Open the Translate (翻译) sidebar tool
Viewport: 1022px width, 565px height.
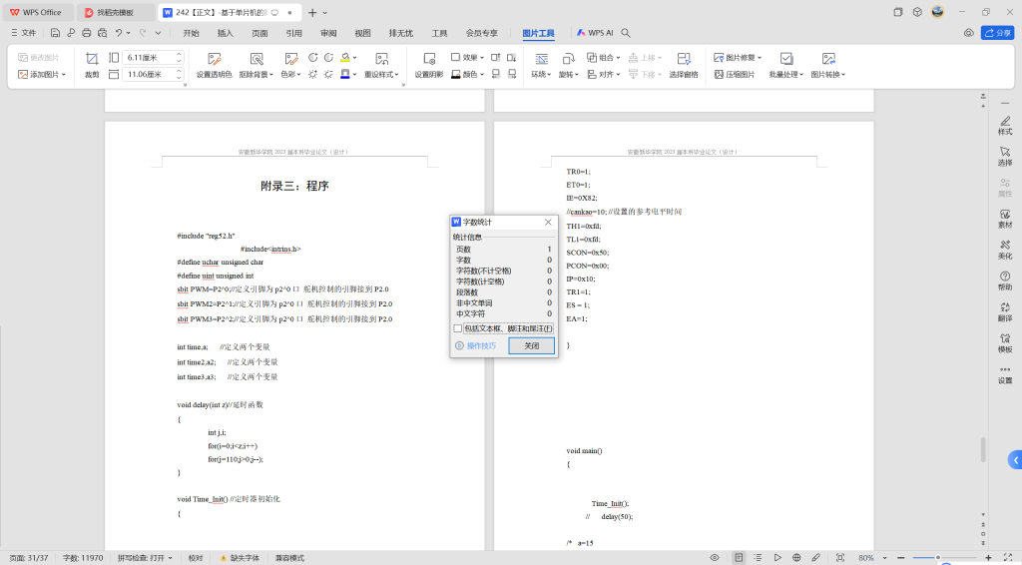[1005, 312]
